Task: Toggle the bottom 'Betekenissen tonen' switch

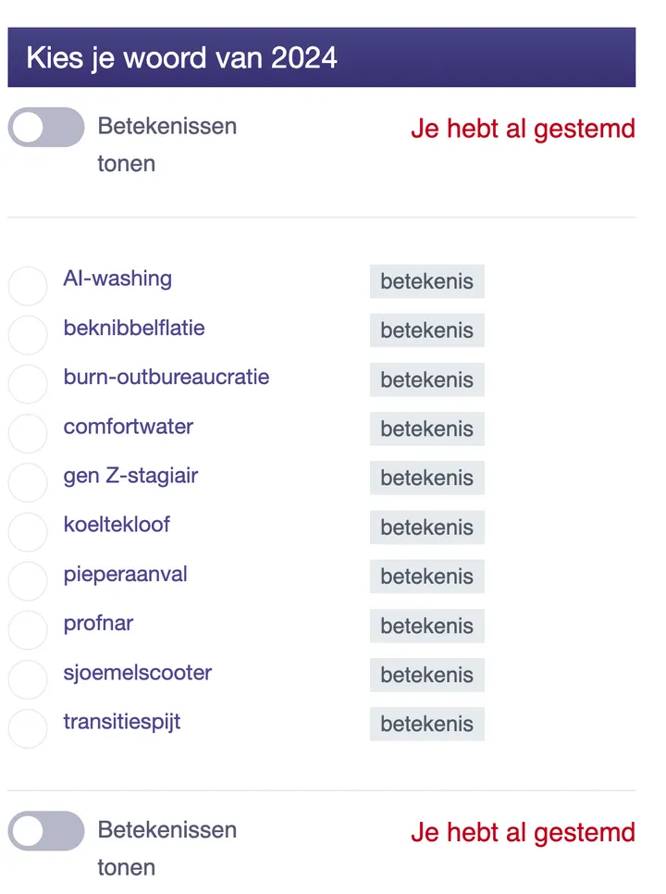Action: coord(45,830)
